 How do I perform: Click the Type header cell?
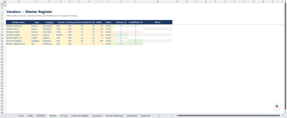pos(37,22)
